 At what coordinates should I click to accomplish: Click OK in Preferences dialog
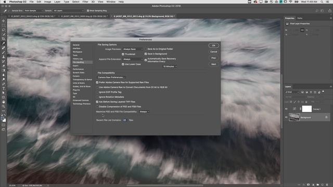pyautogui.click(x=213, y=45)
